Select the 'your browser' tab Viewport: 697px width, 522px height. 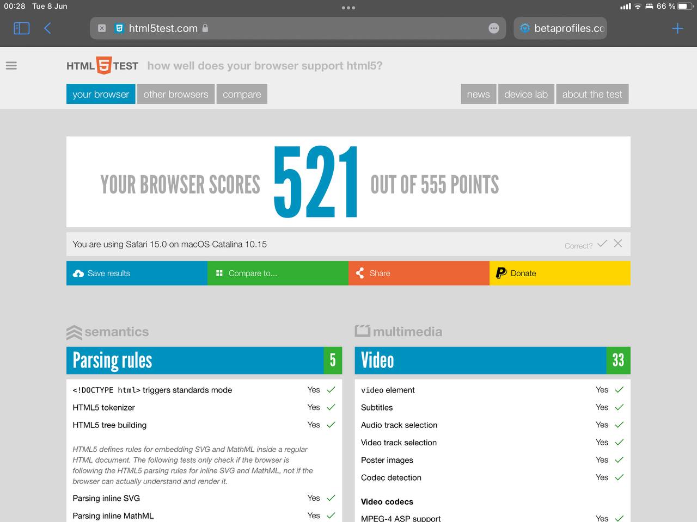click(101, 94)
